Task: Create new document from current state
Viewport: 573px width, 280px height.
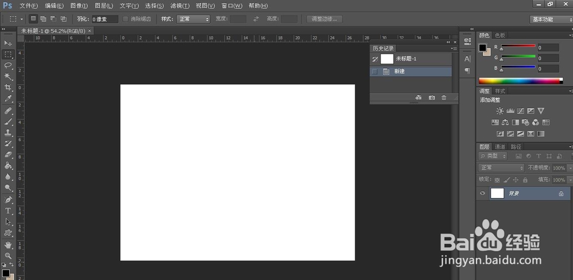Action: (419, 97)
